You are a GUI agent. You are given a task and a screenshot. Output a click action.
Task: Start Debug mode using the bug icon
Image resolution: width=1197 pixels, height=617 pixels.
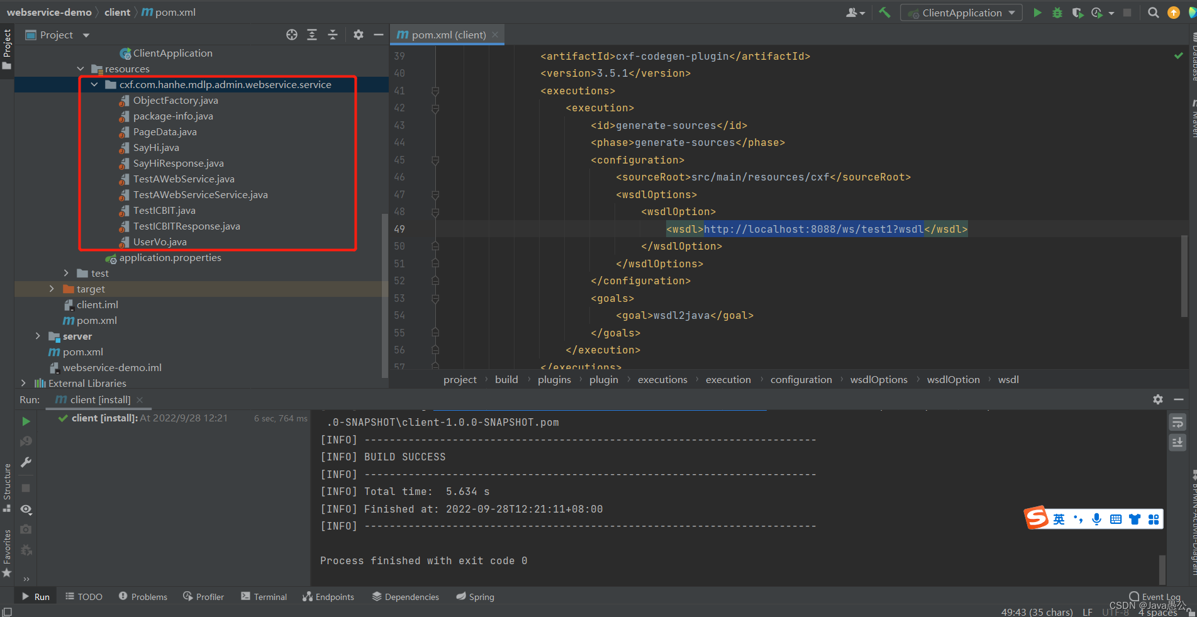1057,12
